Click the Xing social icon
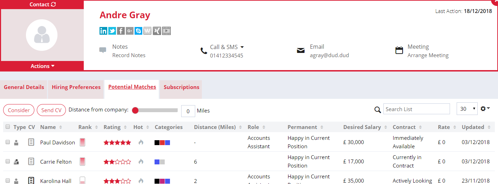Viewport: 498px width, 184px height. coord(157,31)
